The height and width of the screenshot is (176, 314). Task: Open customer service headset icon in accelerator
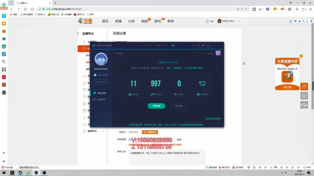[x=193, y=45]
